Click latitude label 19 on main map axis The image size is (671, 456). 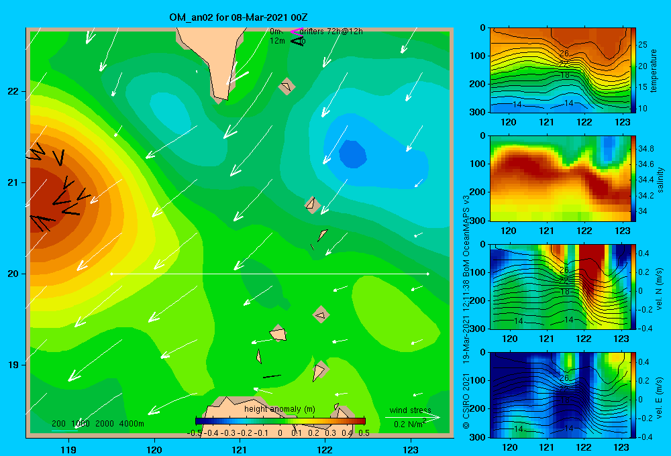[x=13, y=365]
